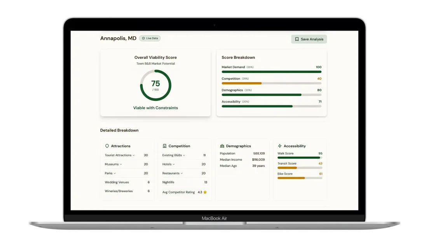Expand the Tourist Attractions dropdown
429x241 pixels.
[x=133, y=155]
